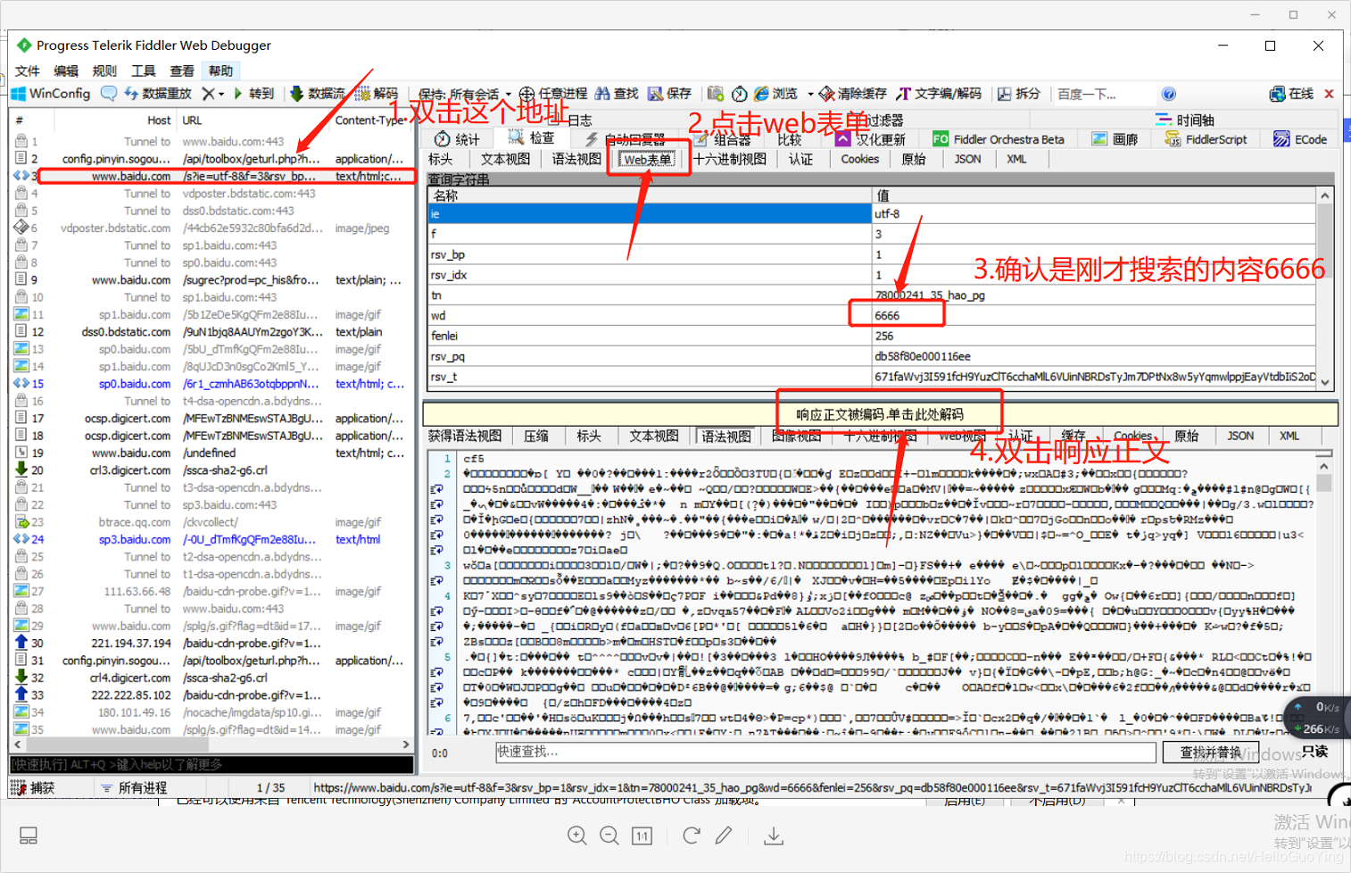Screen dimensions: 1351x873
Task: Select the request 文本视图 tab
Action: (506, 159)
